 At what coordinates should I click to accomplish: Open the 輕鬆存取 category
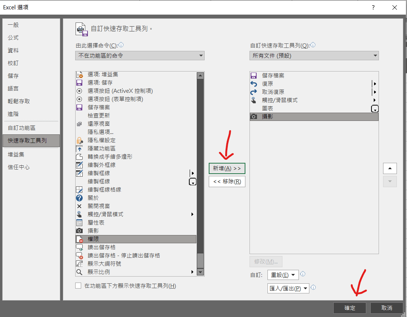pyautogui.click(x=19, y=101)
